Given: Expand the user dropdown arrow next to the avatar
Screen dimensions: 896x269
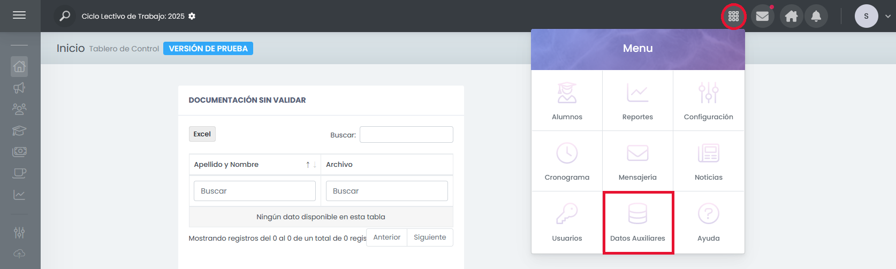Looking at the screenshot, I should pyautogui.click(x=887, y=17).
